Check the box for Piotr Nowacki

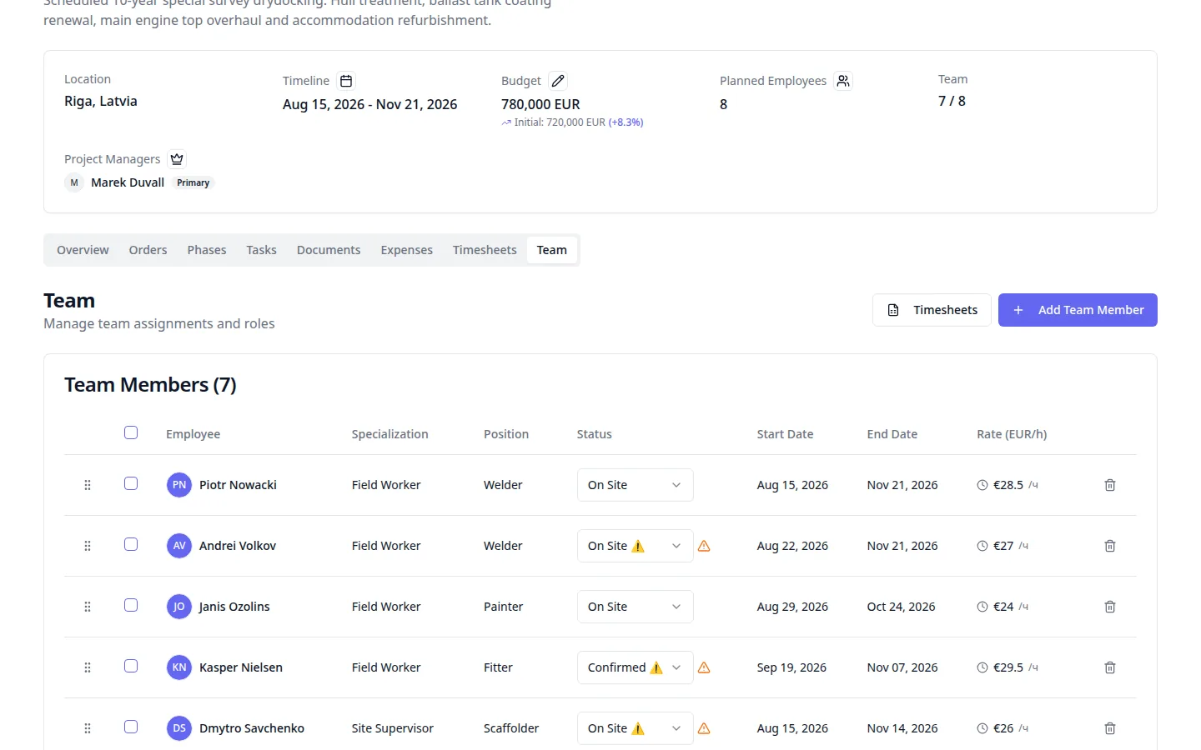(x=131, y=483)
